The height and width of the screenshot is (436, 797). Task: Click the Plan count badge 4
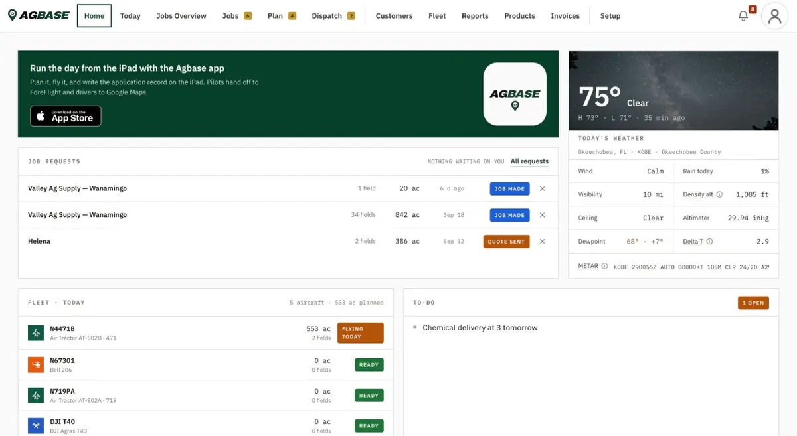[x=292, y=16]
